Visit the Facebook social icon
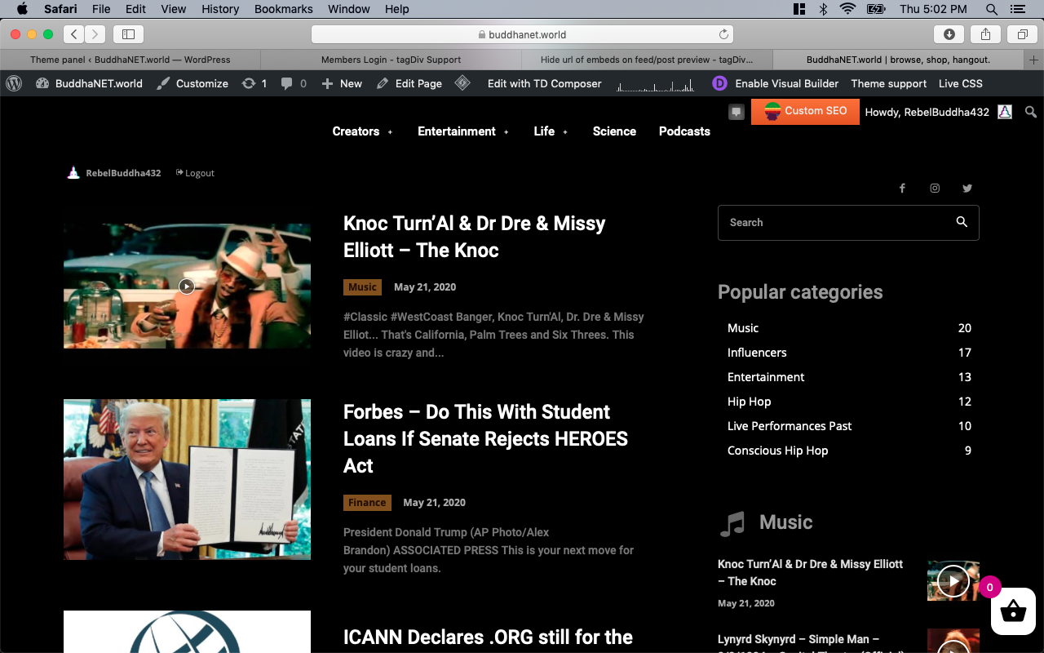 (x=902, y=188)
